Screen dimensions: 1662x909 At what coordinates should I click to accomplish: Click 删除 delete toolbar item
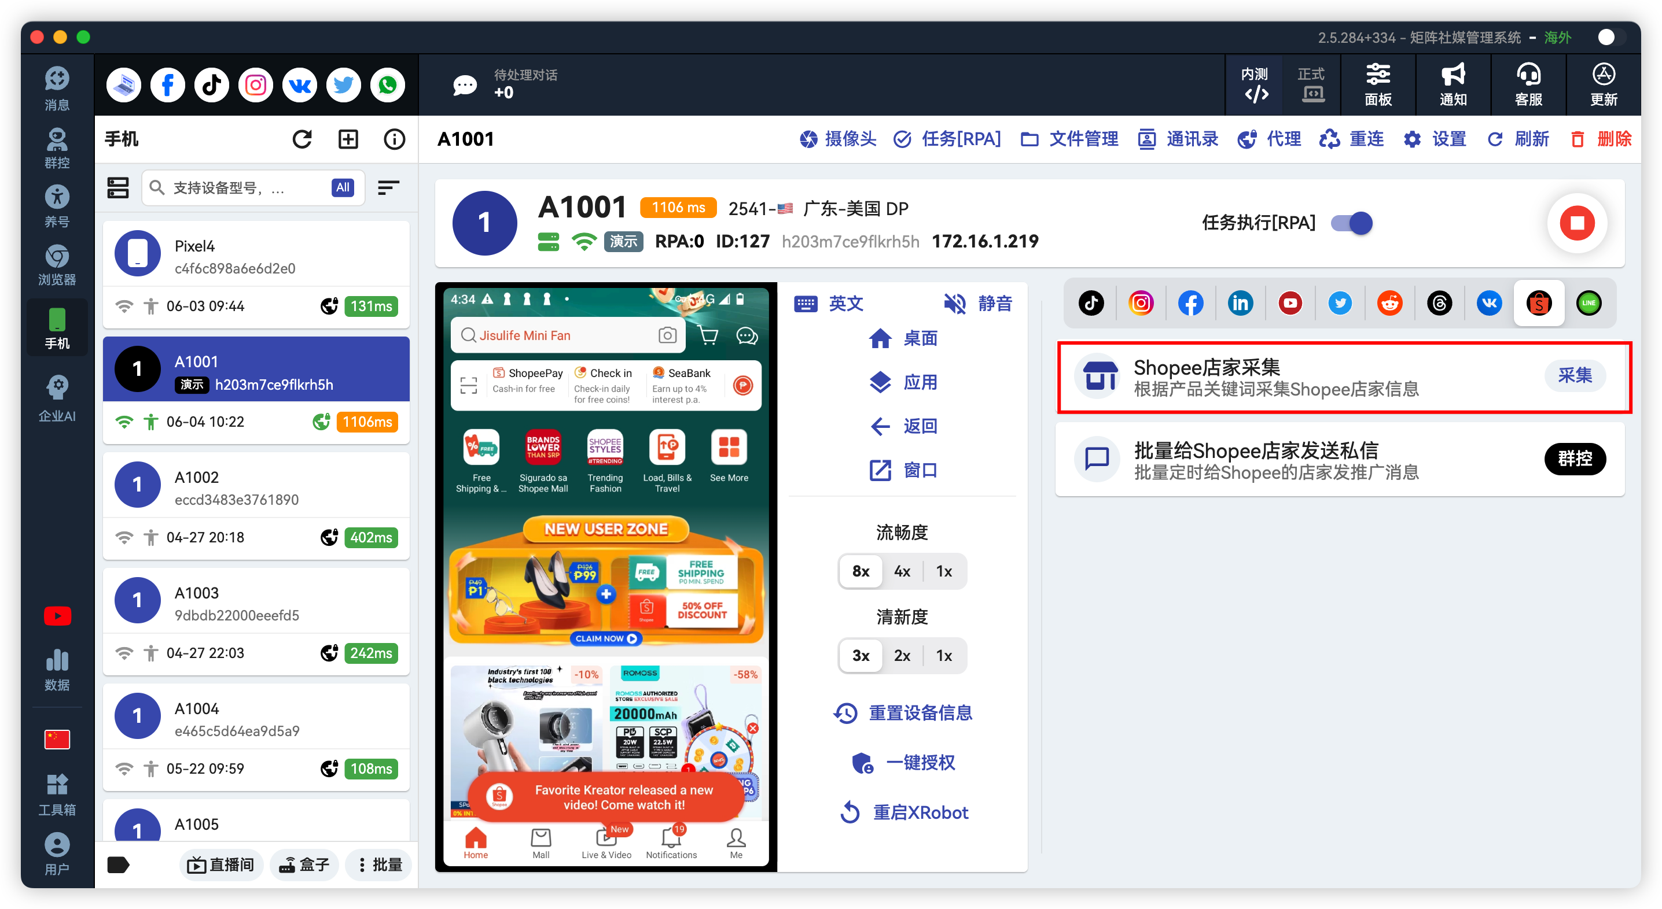[x=1600, y=139]
